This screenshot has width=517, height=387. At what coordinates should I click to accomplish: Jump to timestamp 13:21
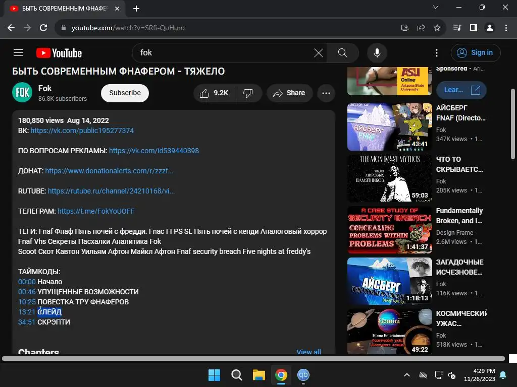pyautogui.click(x=26, y=311)
